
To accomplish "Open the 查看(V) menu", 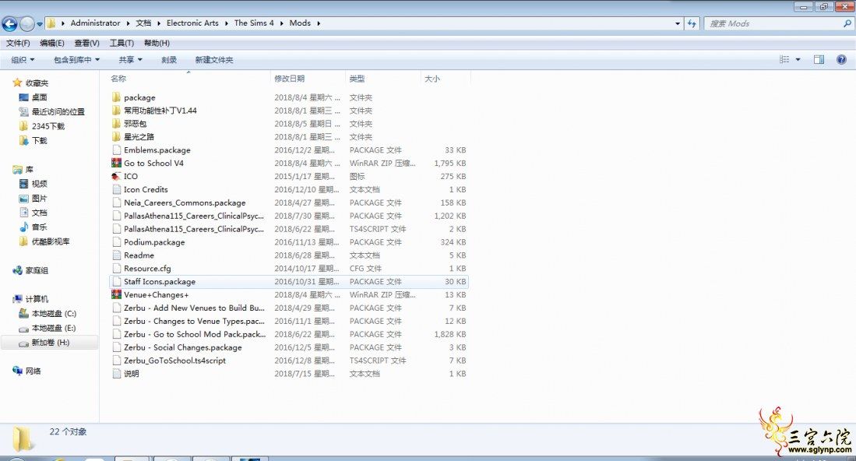I will [86, 43].
